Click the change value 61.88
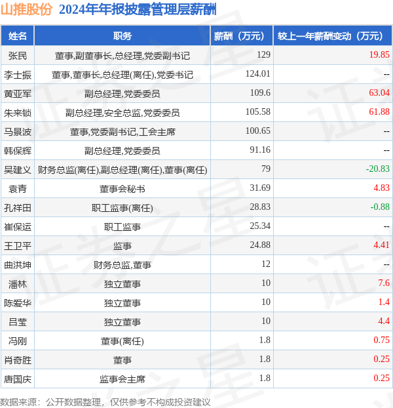This screenshot has height=408, width=393. click(379, 112)
